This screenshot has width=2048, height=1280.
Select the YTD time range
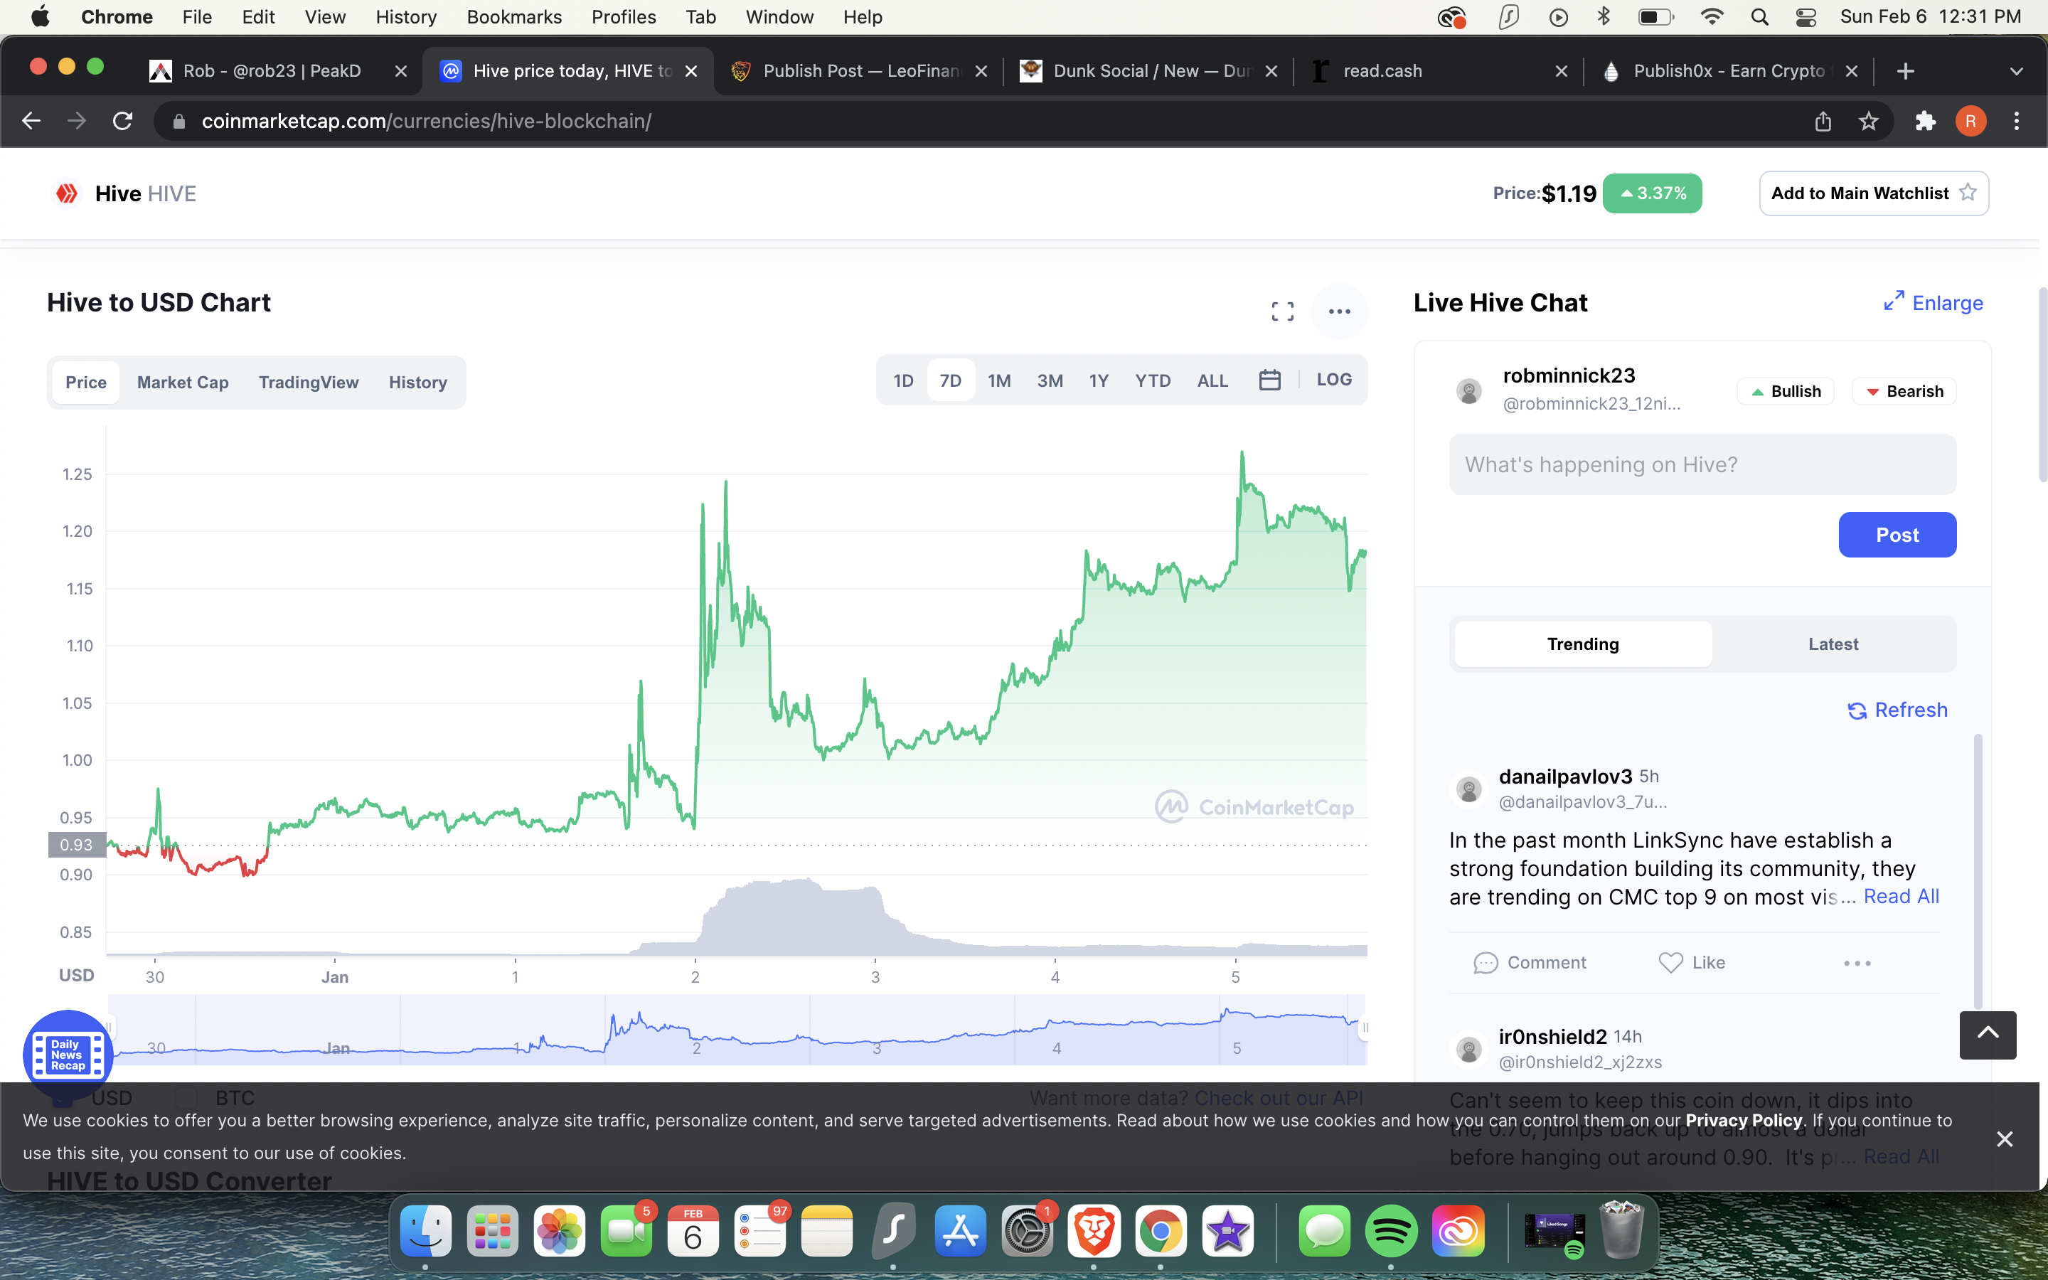click(1153, 380)
